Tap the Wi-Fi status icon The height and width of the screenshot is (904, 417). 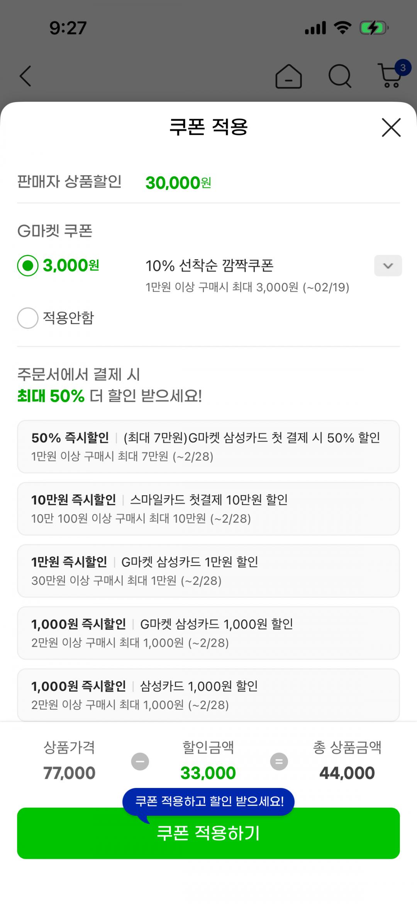tap(342, 28)
